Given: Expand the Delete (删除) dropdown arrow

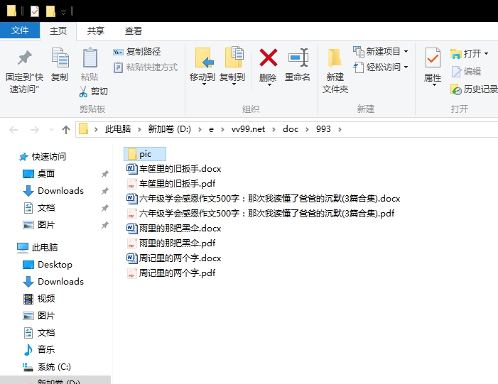Looking at the screenshot, I should (x=269, y=84).
